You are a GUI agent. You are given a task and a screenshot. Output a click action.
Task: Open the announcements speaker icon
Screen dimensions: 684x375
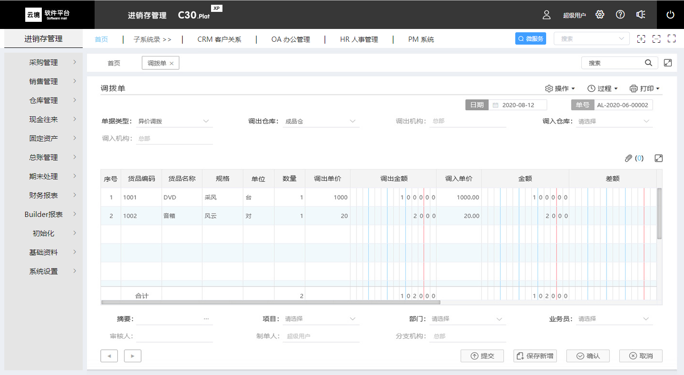click(x=641, y=15)
